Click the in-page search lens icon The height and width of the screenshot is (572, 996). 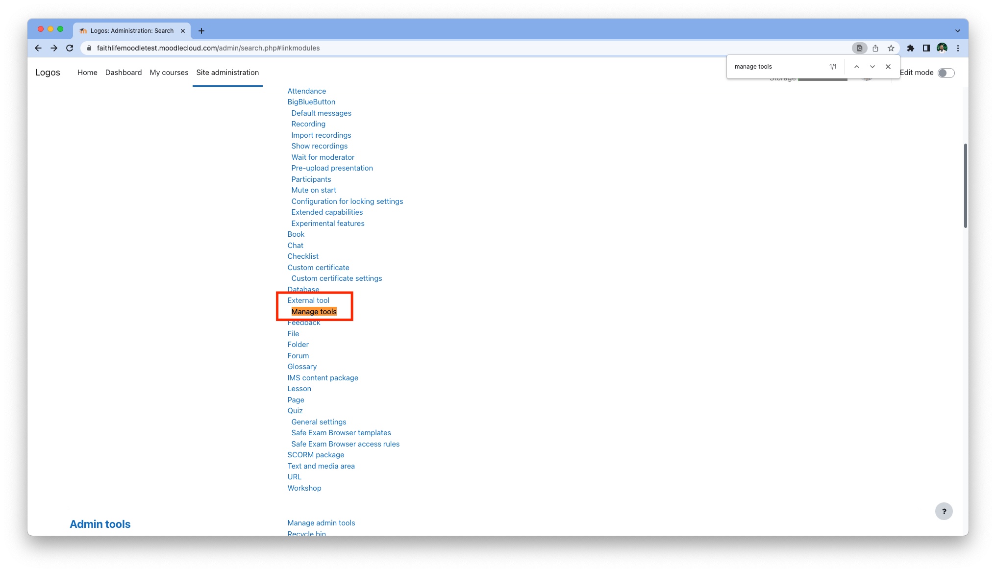coord(860,48)
